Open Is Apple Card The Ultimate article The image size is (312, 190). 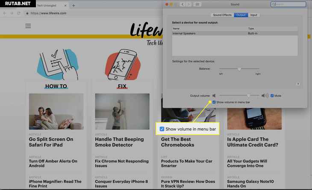253,142
